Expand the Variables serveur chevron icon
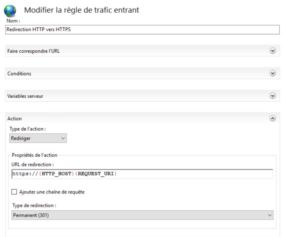The image size is (283, 237). [272, 96]
